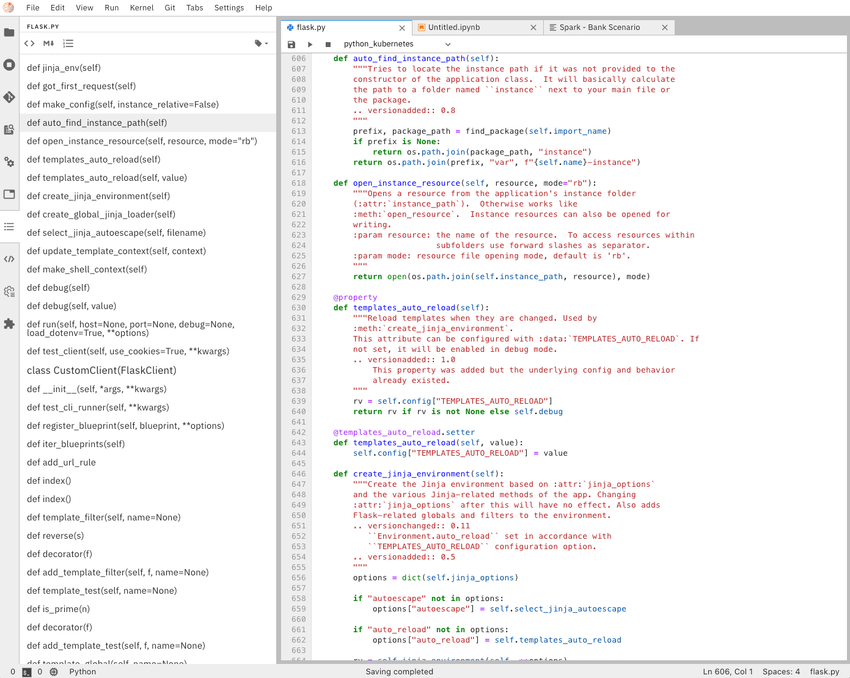
Task: Open the python_kubernetes kernel dropdown
Action: tap(397, 44)
